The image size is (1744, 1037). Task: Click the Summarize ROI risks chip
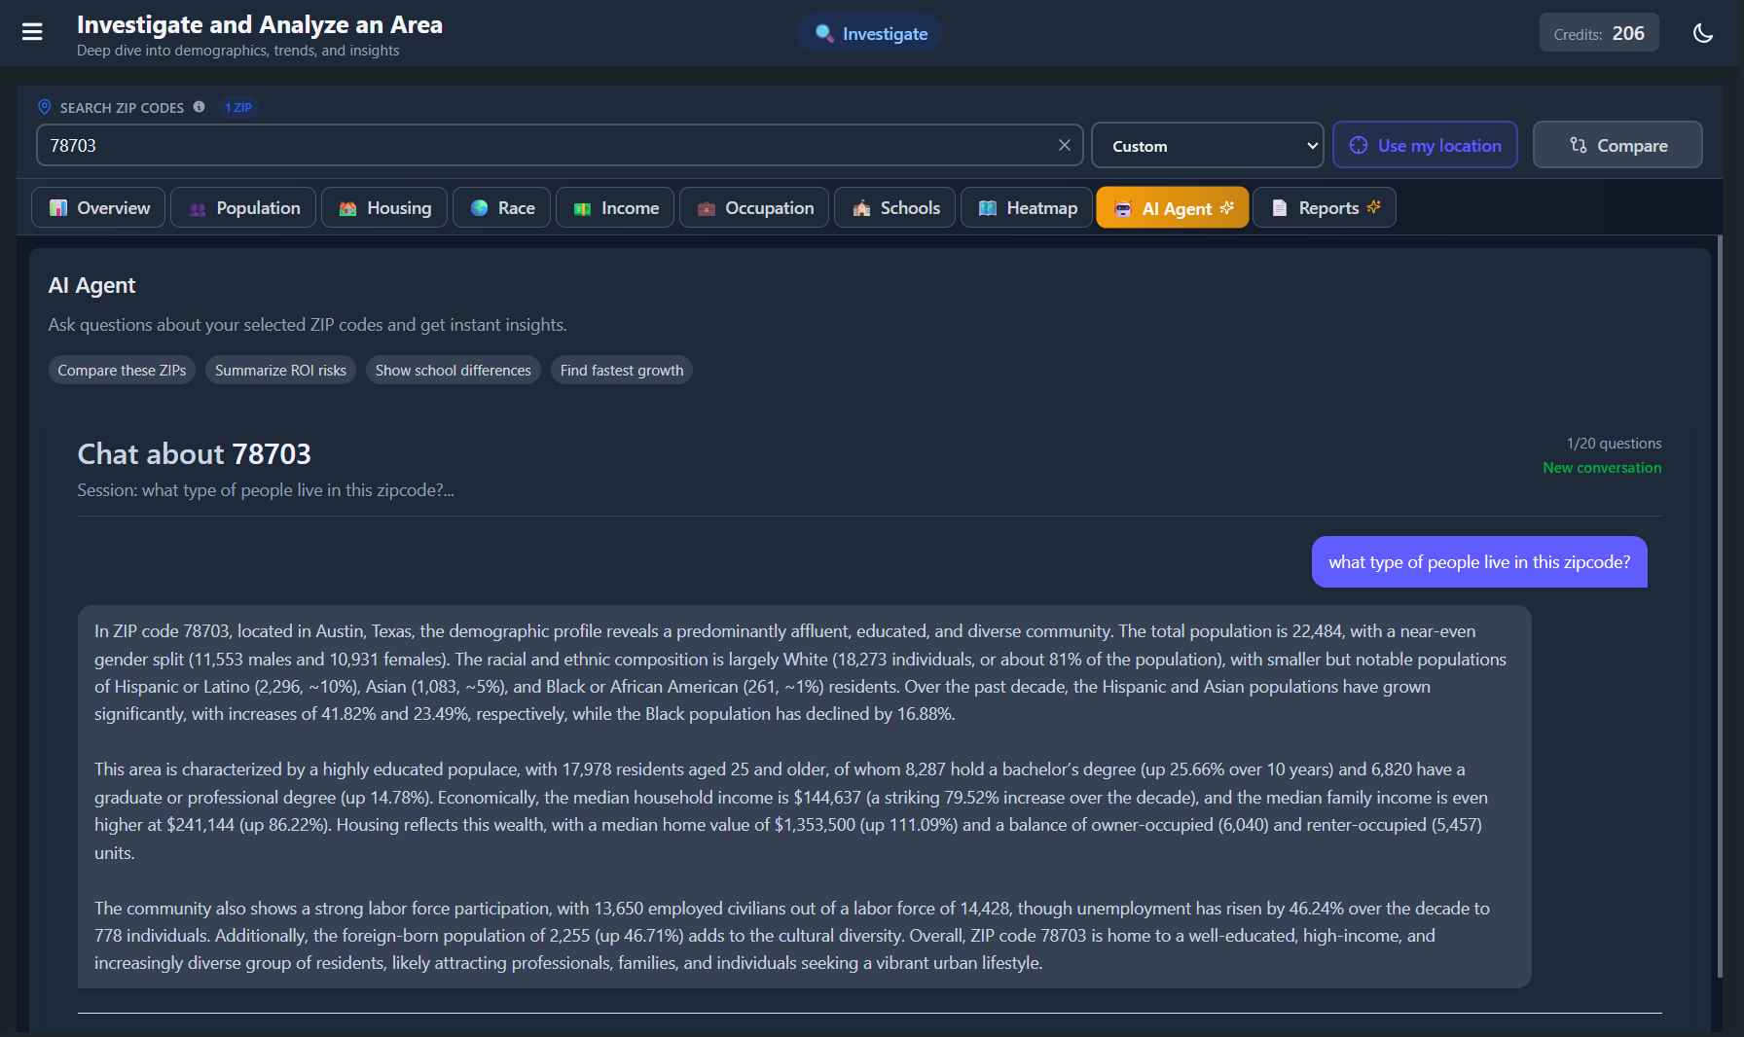[x=280, y=370]
